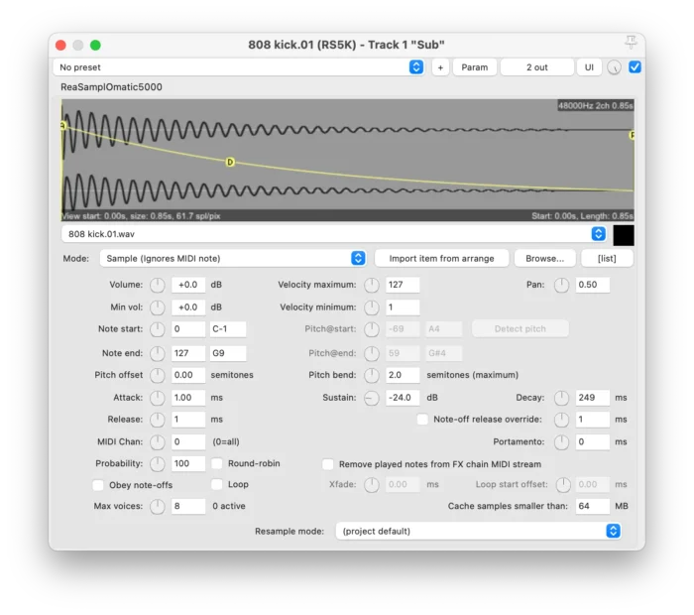Adjust the wet/dry mix knob beside UI
694x615 pixels.
tap(614, 67)
